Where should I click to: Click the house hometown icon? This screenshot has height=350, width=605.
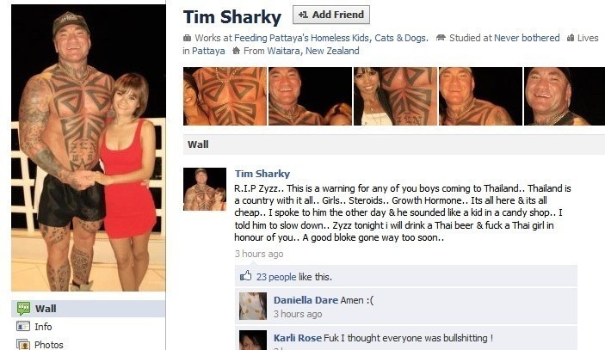coord(237,51)
